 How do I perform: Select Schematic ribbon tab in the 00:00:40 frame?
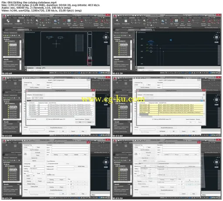click(21, 18)
